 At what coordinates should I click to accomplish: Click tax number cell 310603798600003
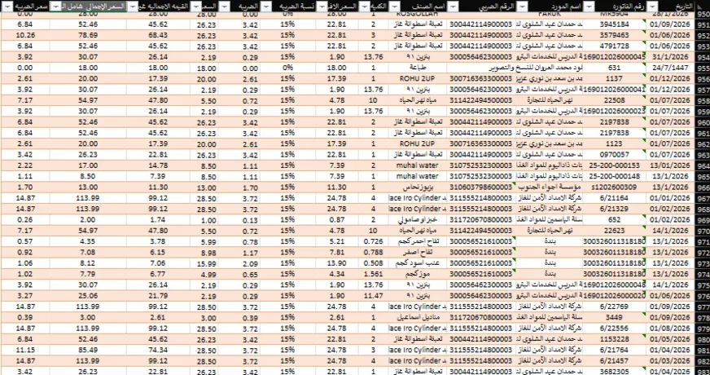pyautogui.click(x=481, y=187)
